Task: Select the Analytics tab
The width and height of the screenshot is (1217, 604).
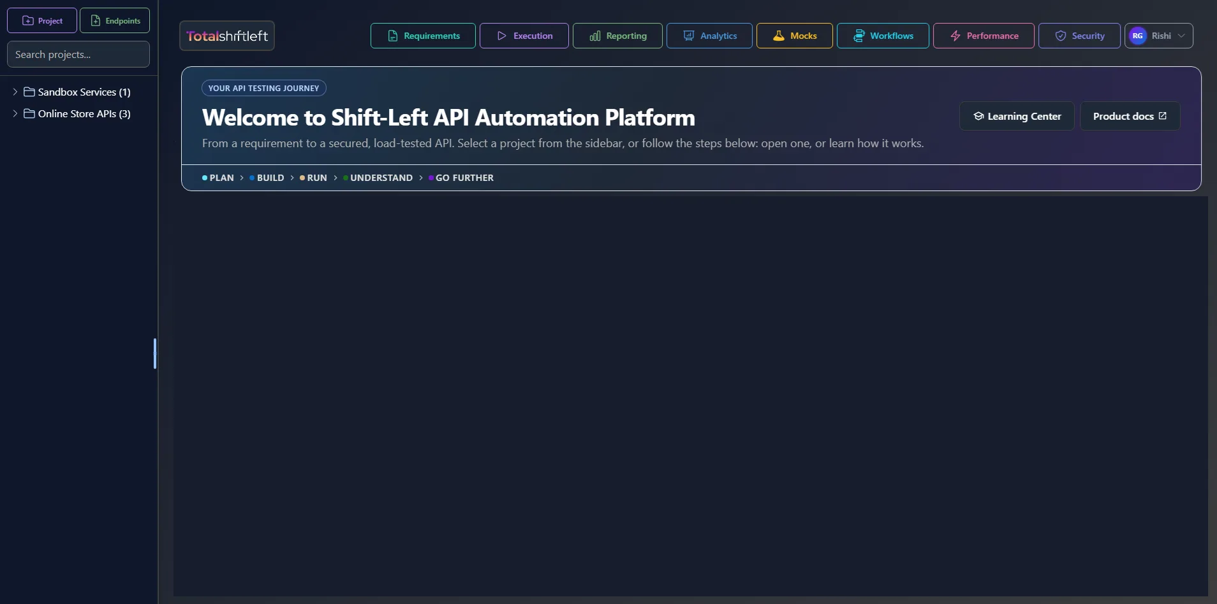Action: [x=709, y=36]
